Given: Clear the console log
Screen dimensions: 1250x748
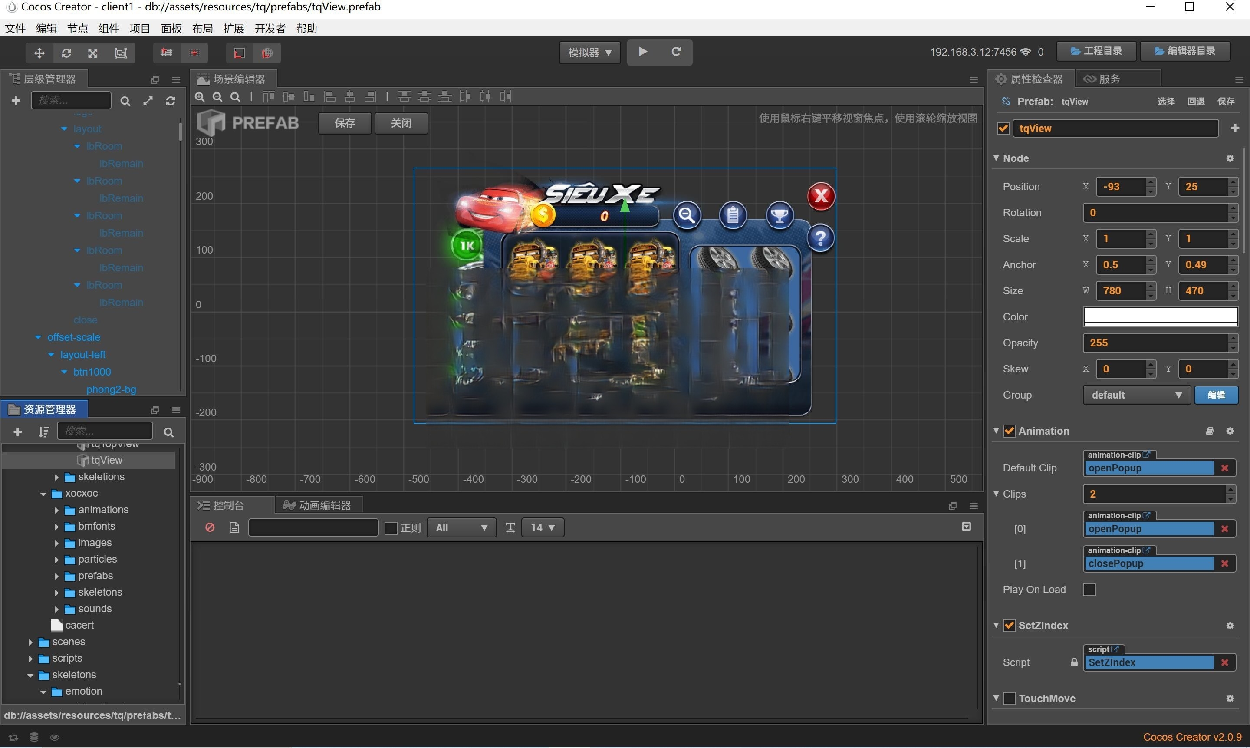Looking at the screenshot, I should [x=210, y=527].
